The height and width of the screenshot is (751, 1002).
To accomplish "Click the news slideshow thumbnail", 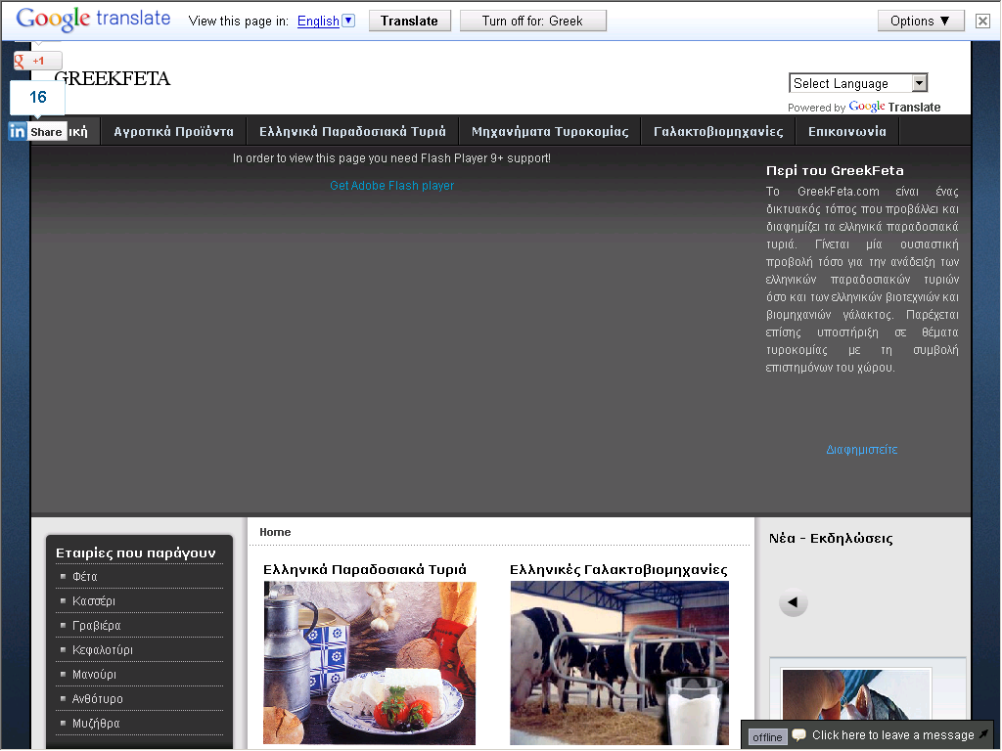I will (856, 694).
